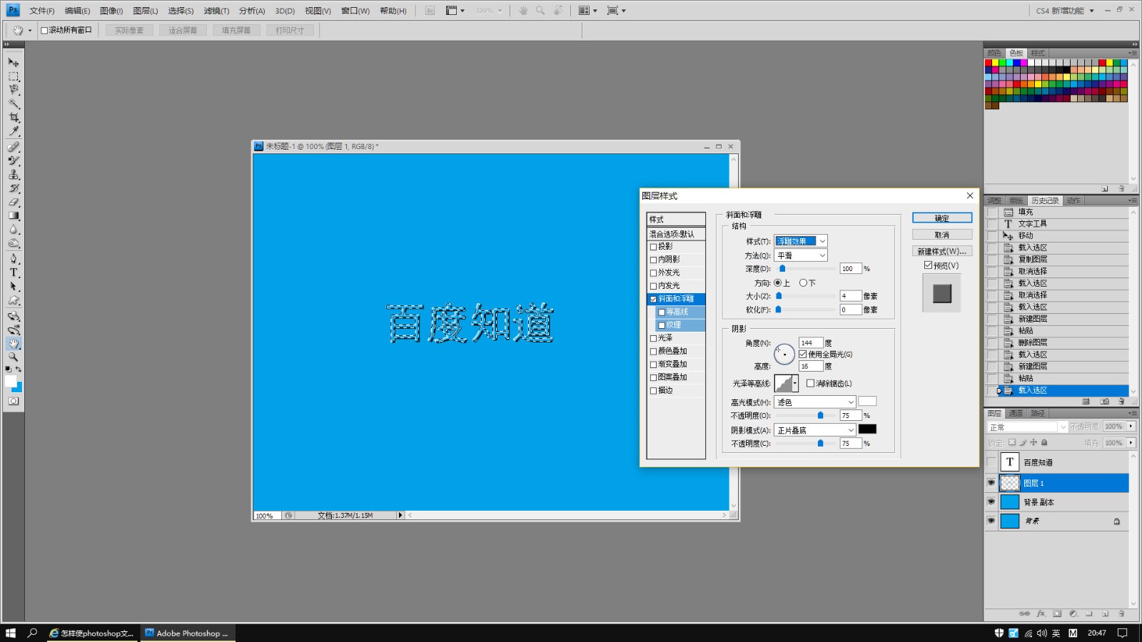This screenshot has width=1142, height=642.
Task: Enable the 内阴影 checkbox
Action: click(x=653, y=260)
